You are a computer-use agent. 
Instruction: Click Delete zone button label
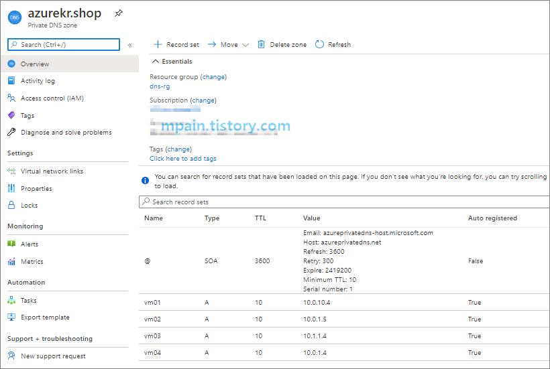[288, 44]
